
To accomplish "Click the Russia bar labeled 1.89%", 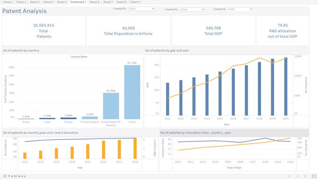I will pos(68,118).
